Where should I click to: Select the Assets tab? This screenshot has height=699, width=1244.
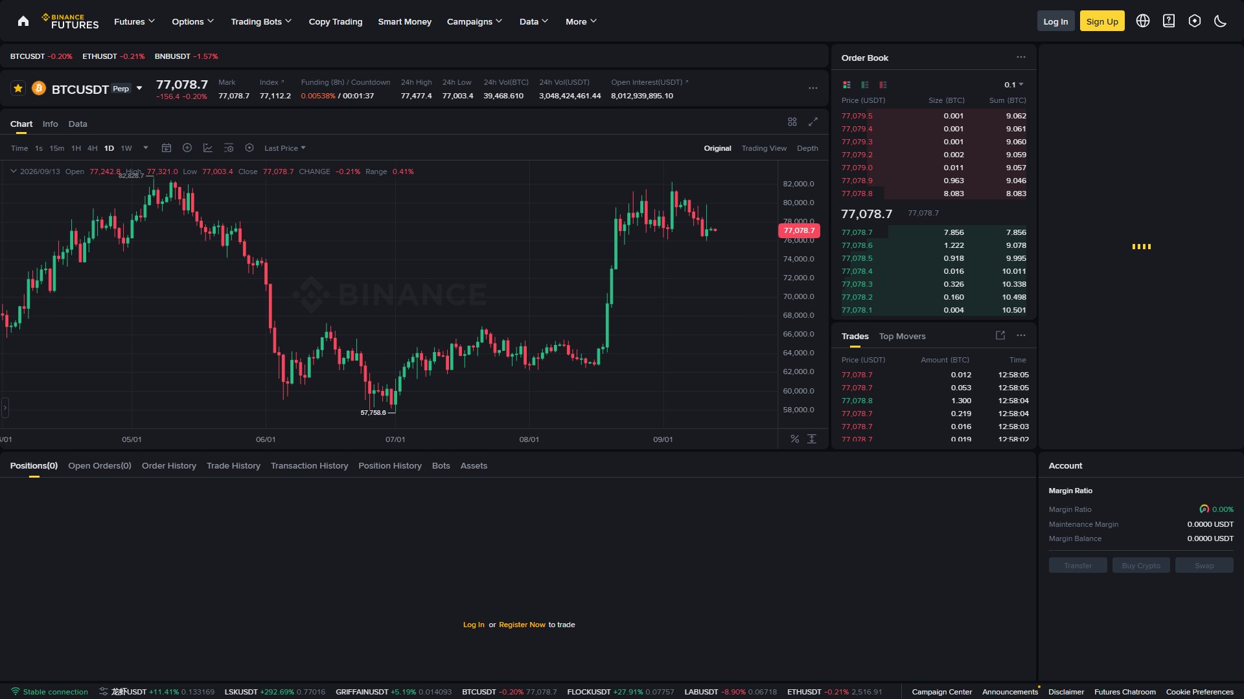[474, 465]
